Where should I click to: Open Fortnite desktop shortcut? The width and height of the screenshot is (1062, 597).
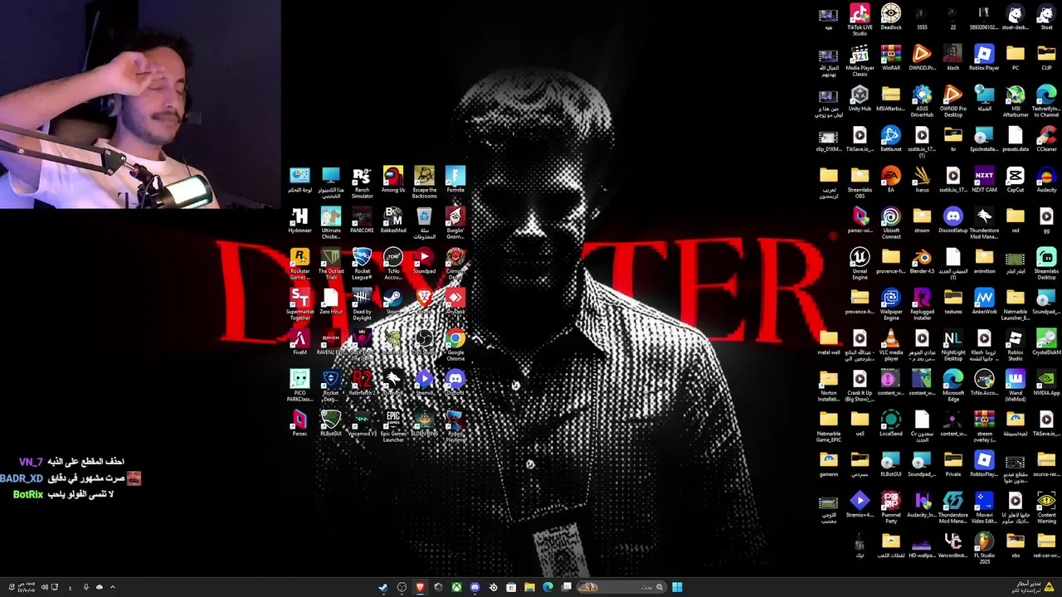click(455, 181)
